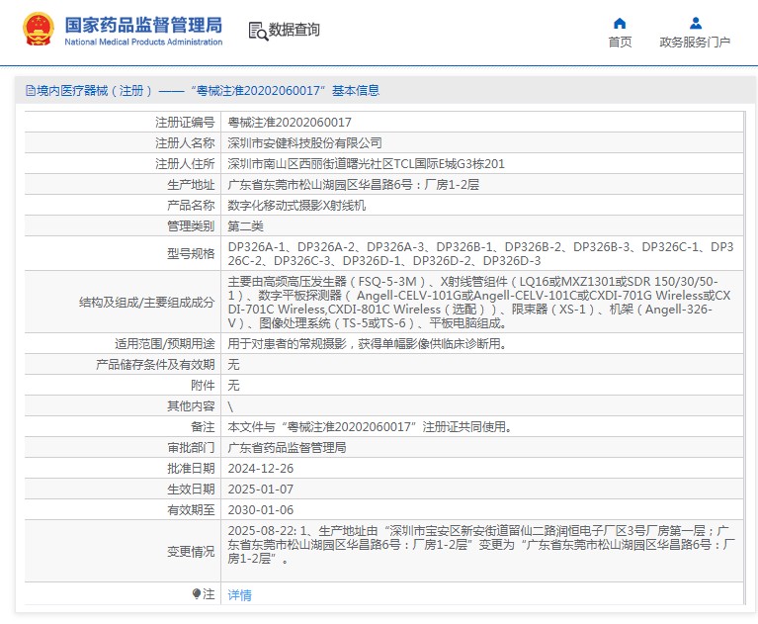
Task: Click the national emblem logo icon
Action: [x=39, y=31]
